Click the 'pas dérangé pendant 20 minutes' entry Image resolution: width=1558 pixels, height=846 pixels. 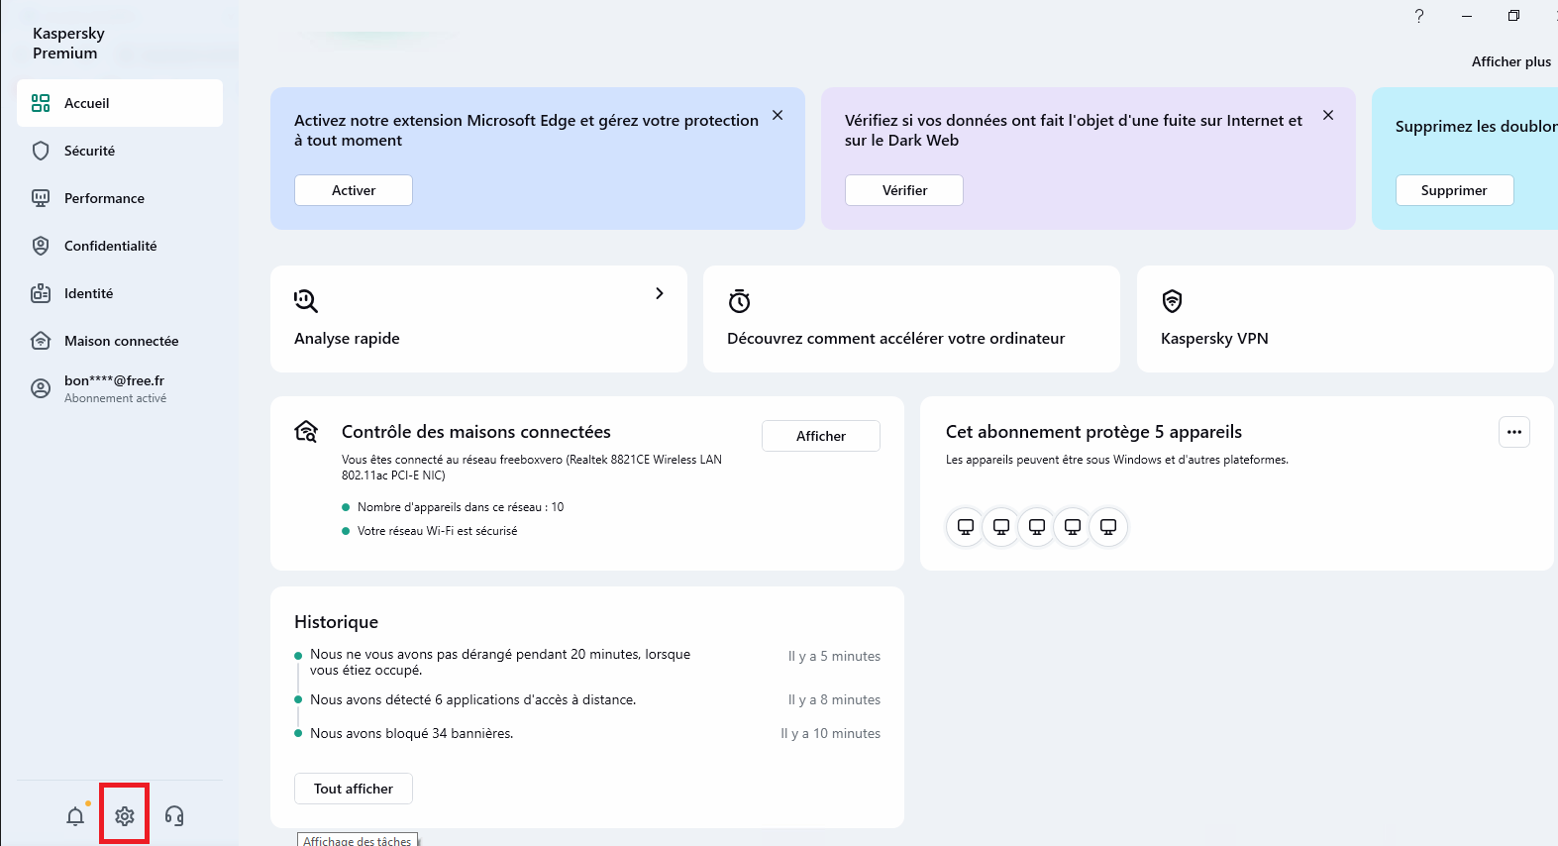[500, 662]
